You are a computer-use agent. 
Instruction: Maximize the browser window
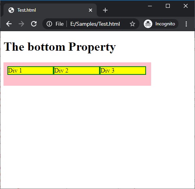click(x=168, y=6)
